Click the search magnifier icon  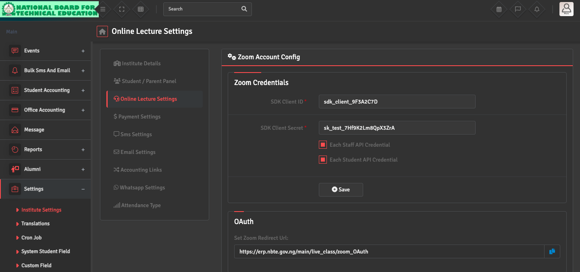point(244,9)
